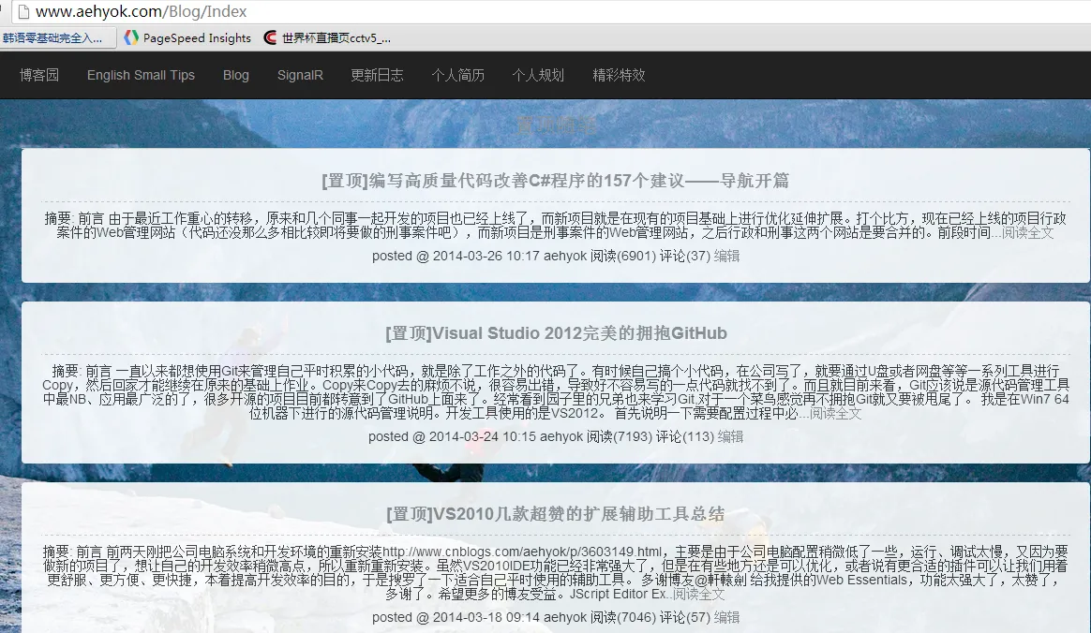Go to English Small Tips menu item
This screenshot has width=1091, height=633.
(x=141, y=75)
